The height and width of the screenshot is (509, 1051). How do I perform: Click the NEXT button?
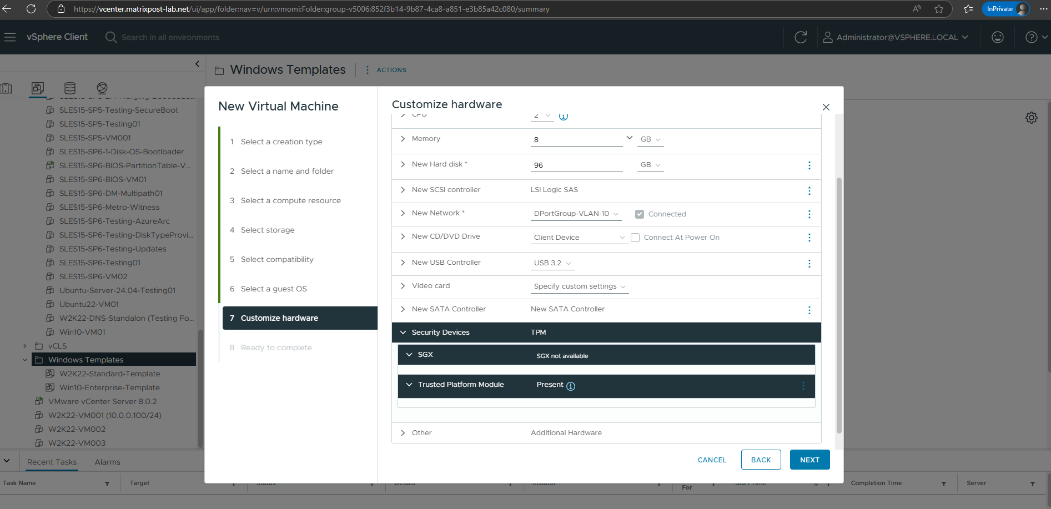pos(809,460)
